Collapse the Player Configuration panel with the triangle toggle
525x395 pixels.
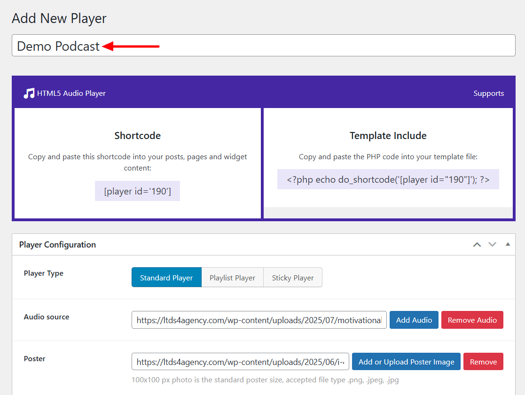508,244
